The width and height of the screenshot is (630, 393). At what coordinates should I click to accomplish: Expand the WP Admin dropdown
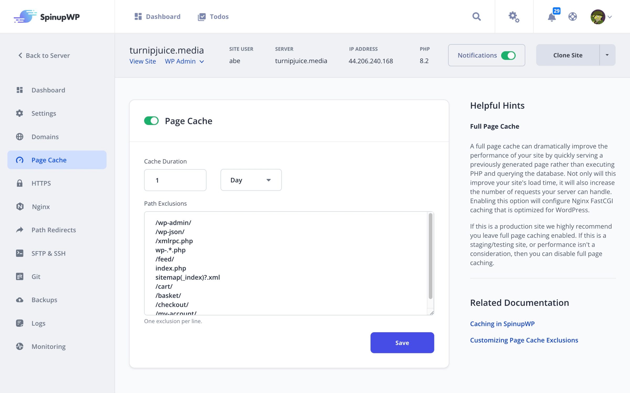(184, 61)
